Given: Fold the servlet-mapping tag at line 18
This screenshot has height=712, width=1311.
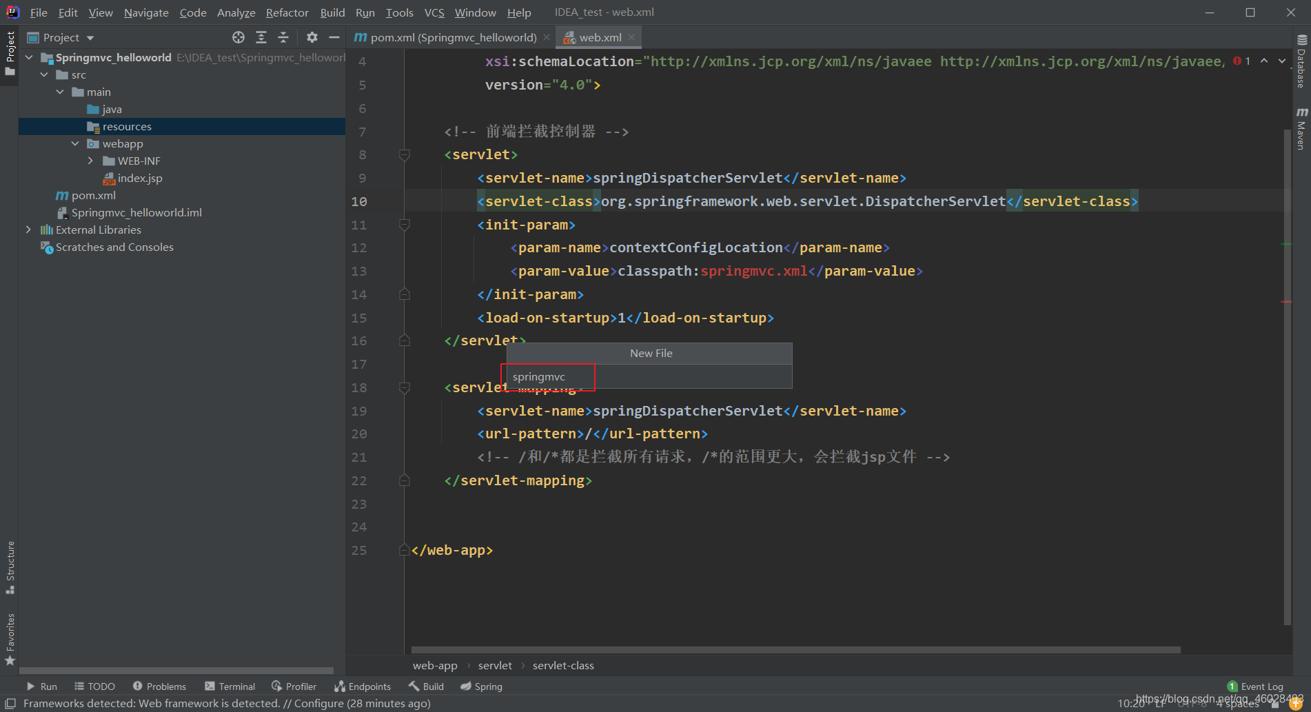Looking at the screenshot, I should click(405, 387).
